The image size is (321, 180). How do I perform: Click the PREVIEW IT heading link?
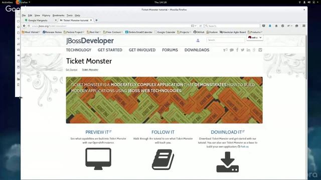click(x=98, y=132)
